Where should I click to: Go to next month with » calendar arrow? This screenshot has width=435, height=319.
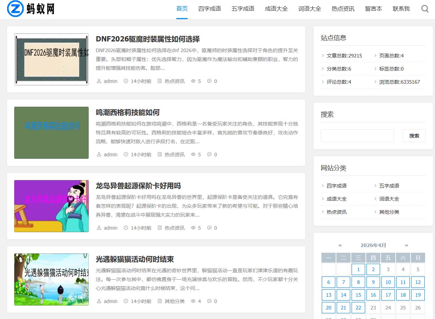coord(406,245)
